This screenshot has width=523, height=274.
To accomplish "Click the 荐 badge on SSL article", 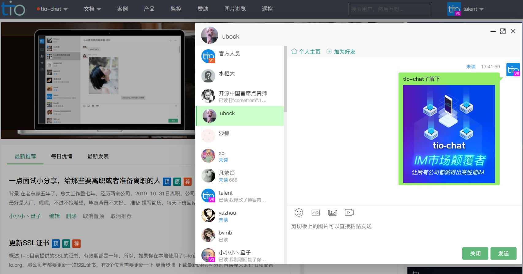I will pyautogui.click(x=76, y=243).
